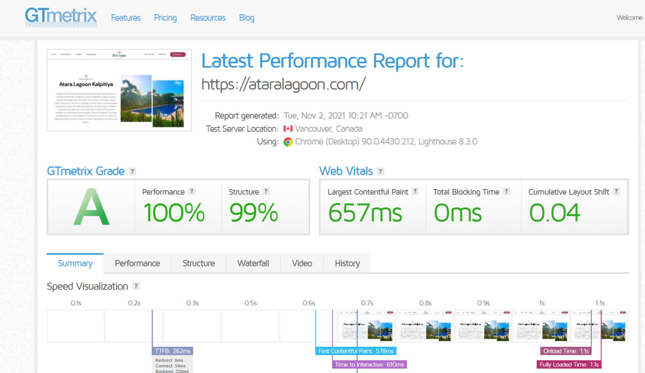Open the Performance score help icon
Image resolution: width=645 pixels, height=373 pixels.
pos(192,192)
